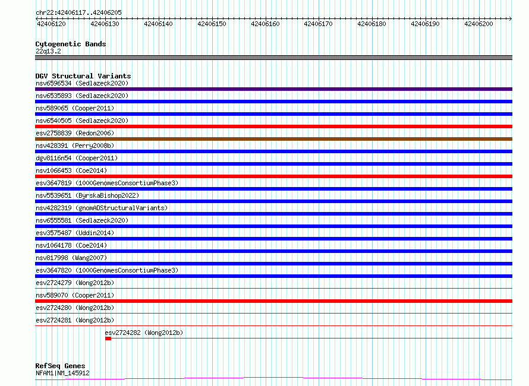Click ruler position 42406120
The image size is (529, 386).
tap(51, 24)
